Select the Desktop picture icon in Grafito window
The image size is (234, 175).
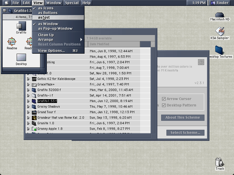21,57
